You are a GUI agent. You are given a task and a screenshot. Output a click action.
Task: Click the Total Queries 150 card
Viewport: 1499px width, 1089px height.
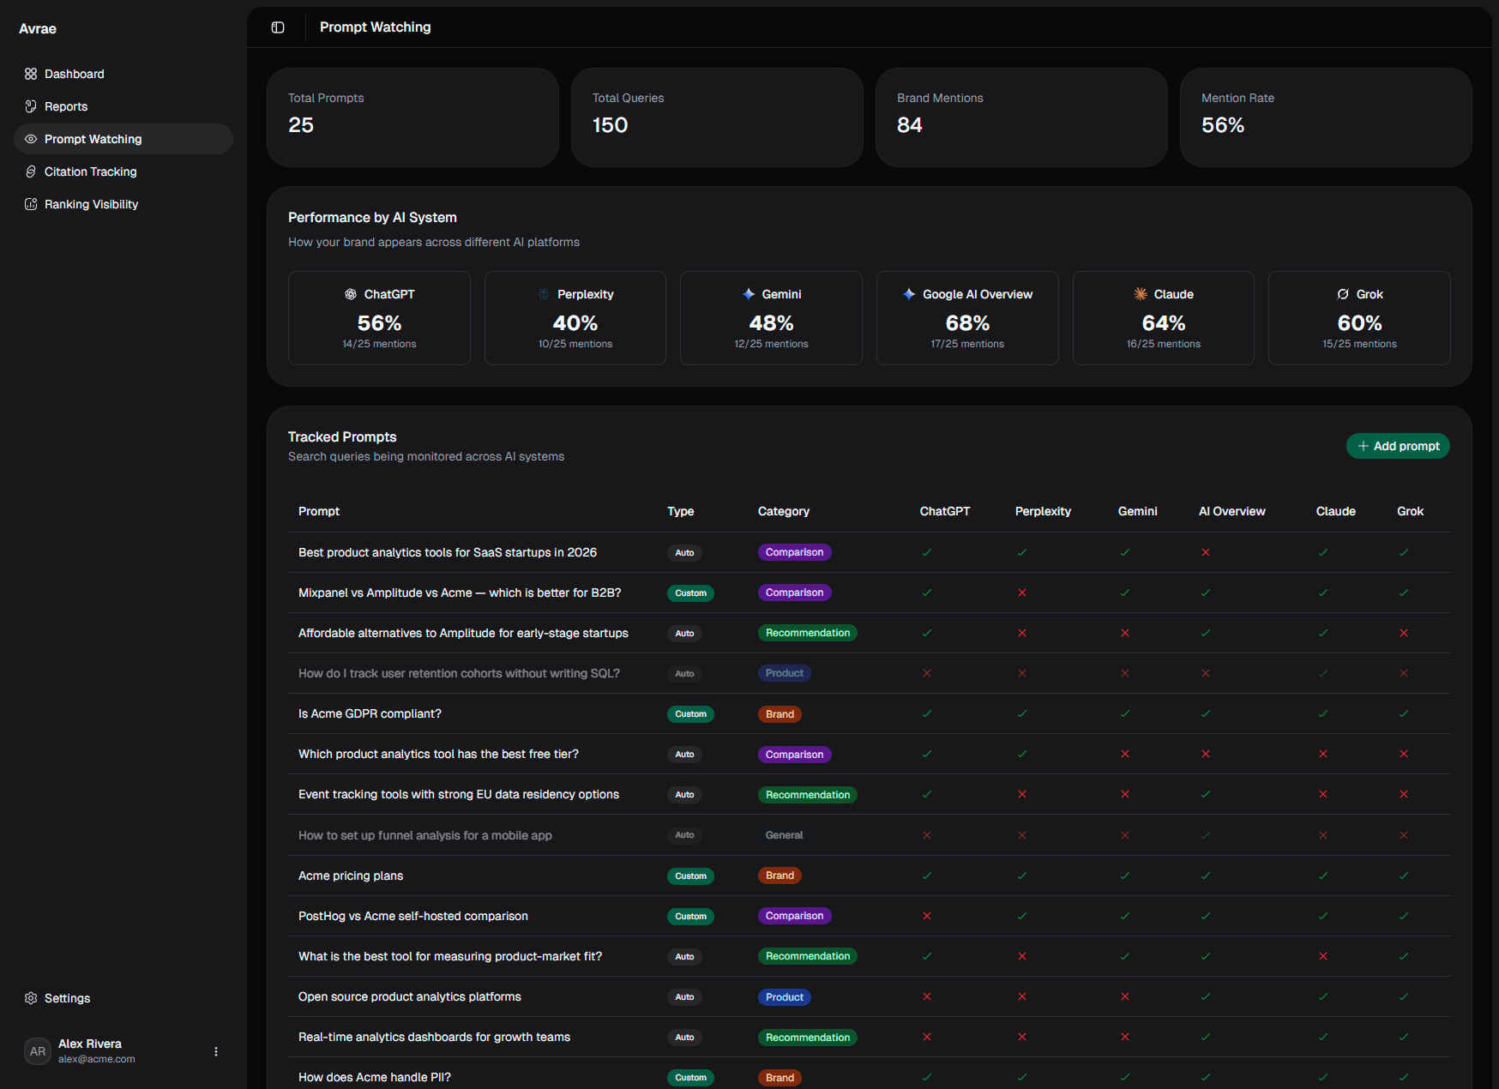(x=717, y=117)
